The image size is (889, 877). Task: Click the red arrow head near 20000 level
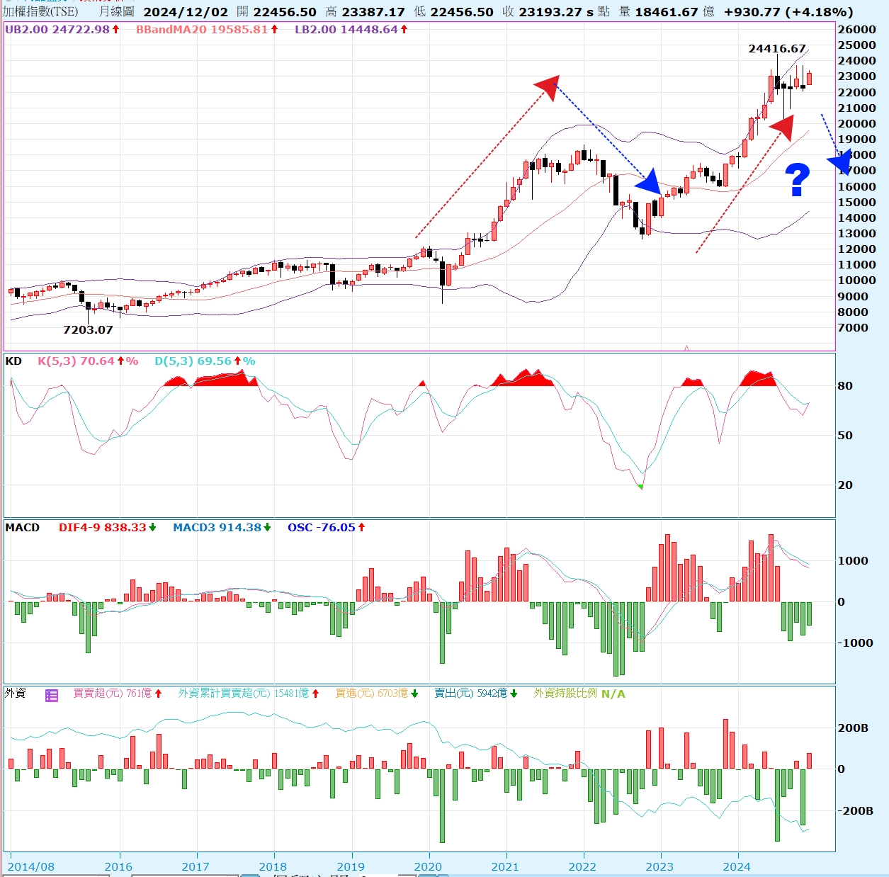783,126
